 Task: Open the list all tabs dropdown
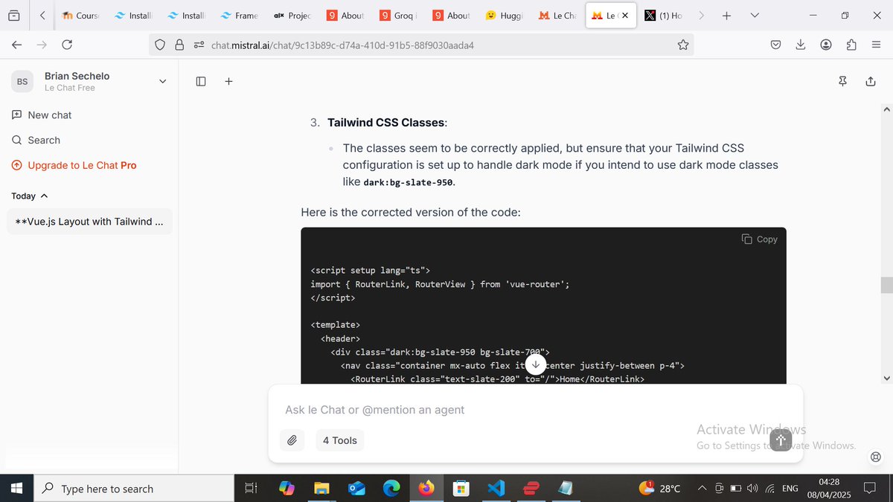coord(755,15)
